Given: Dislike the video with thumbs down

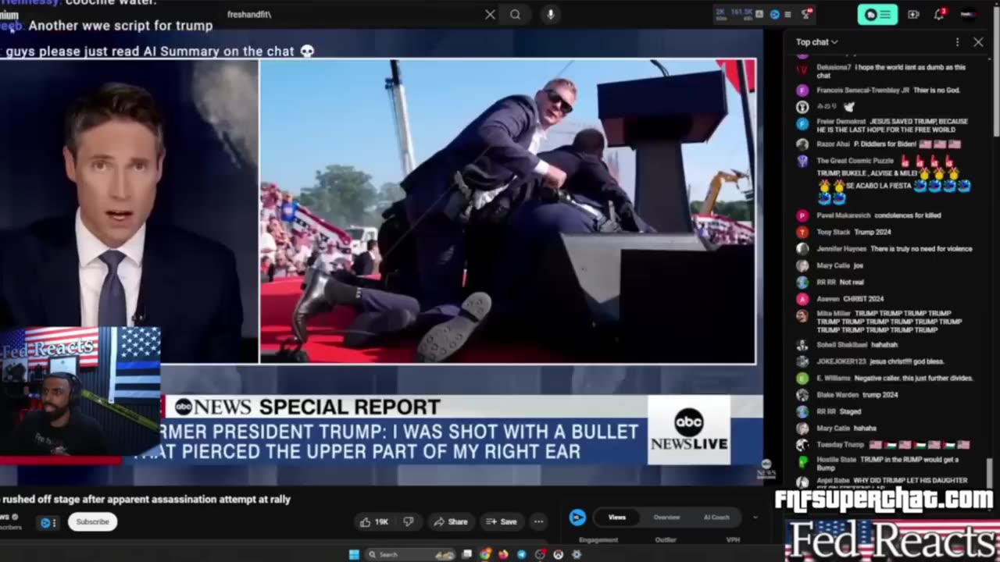Looking at the screenshot, I should coord(408,521).
